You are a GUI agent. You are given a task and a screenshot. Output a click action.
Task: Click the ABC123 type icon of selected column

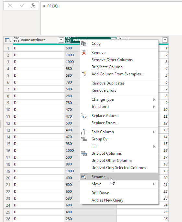pyautogui.click(x=68, y=40)
